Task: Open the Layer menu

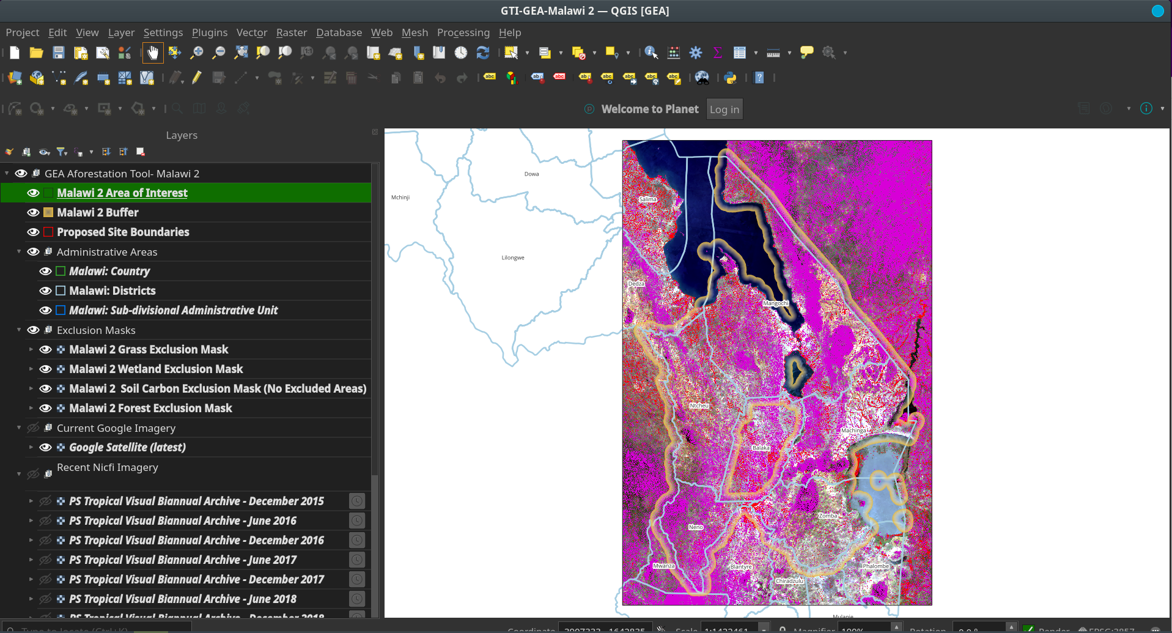Action: coord(121,32)
